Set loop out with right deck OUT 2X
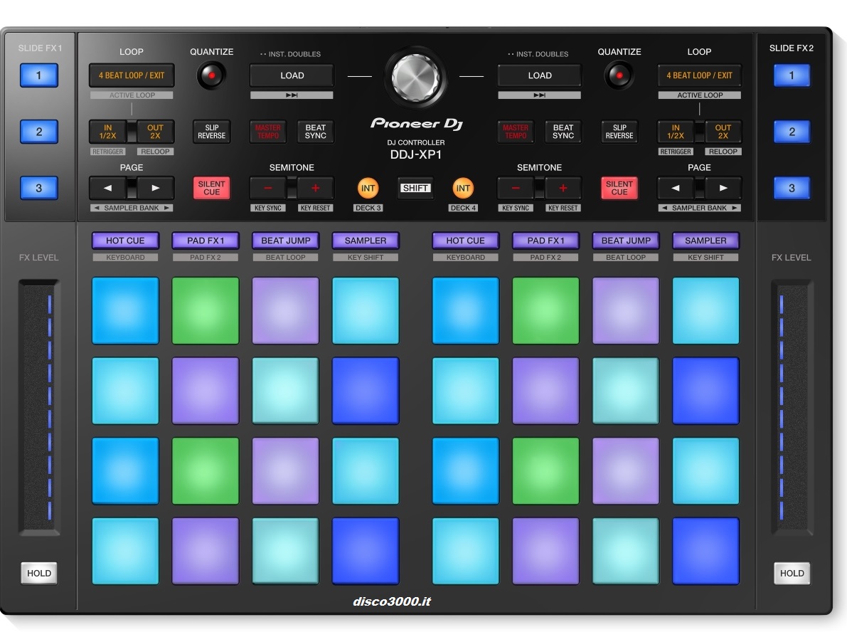This screenshot has width=847, height=637. click(x=723, y=132)
